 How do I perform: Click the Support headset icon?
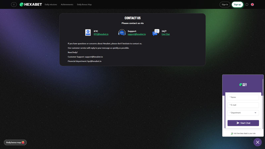(122, 32)
